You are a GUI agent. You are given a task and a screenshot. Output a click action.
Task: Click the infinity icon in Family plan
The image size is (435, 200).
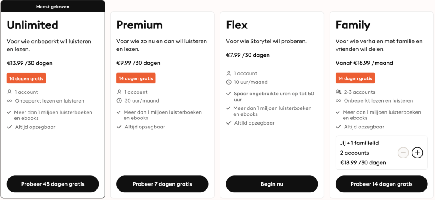(x=339, y=101)
